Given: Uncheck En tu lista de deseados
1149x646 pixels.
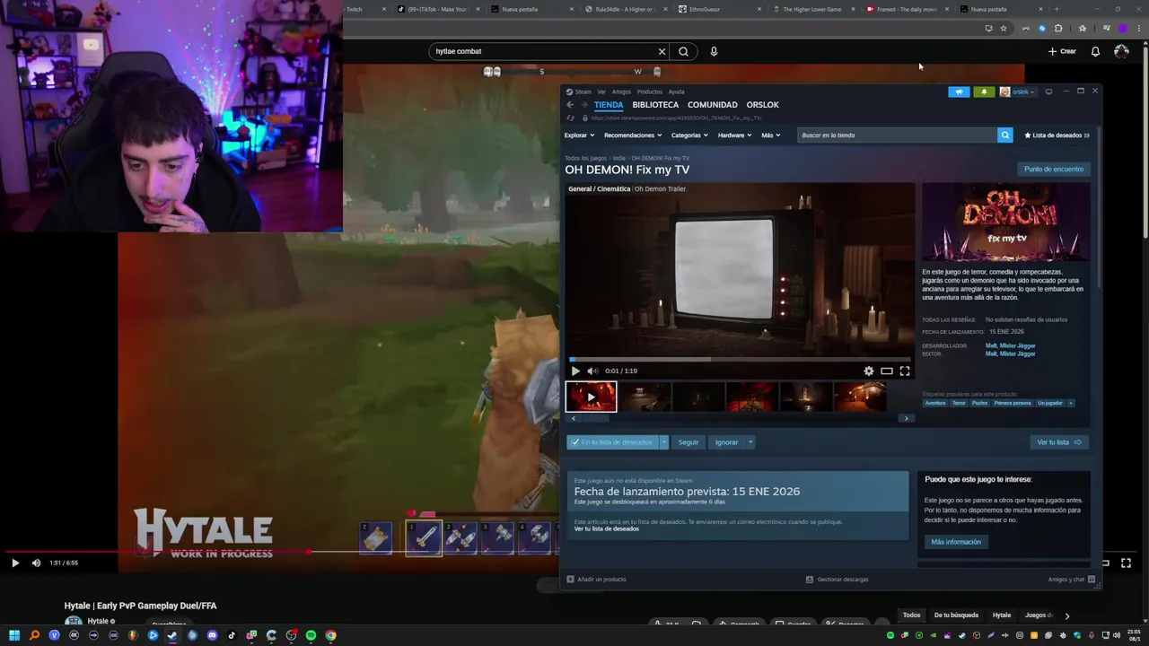Looking at the screenshot, I should click(x=613, y=442).
